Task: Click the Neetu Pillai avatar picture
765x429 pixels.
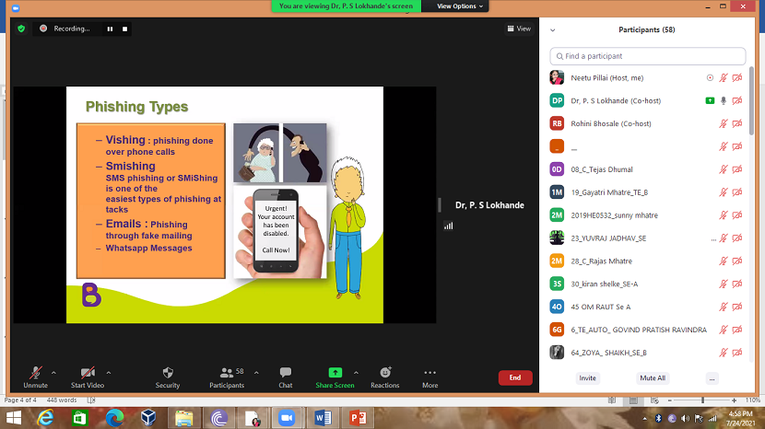Action: click(557, 78)
